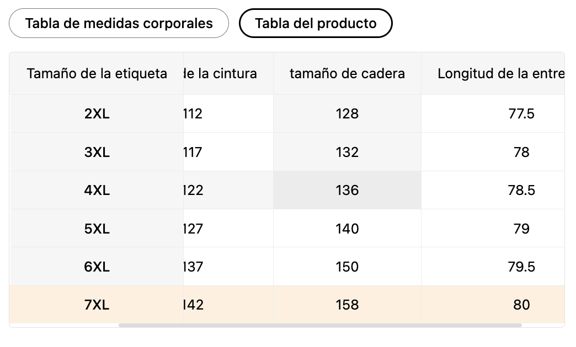Click the inseam length value 77.5
Image resolution: width=576 pixels, height=347 pixels.
(521, 114)
